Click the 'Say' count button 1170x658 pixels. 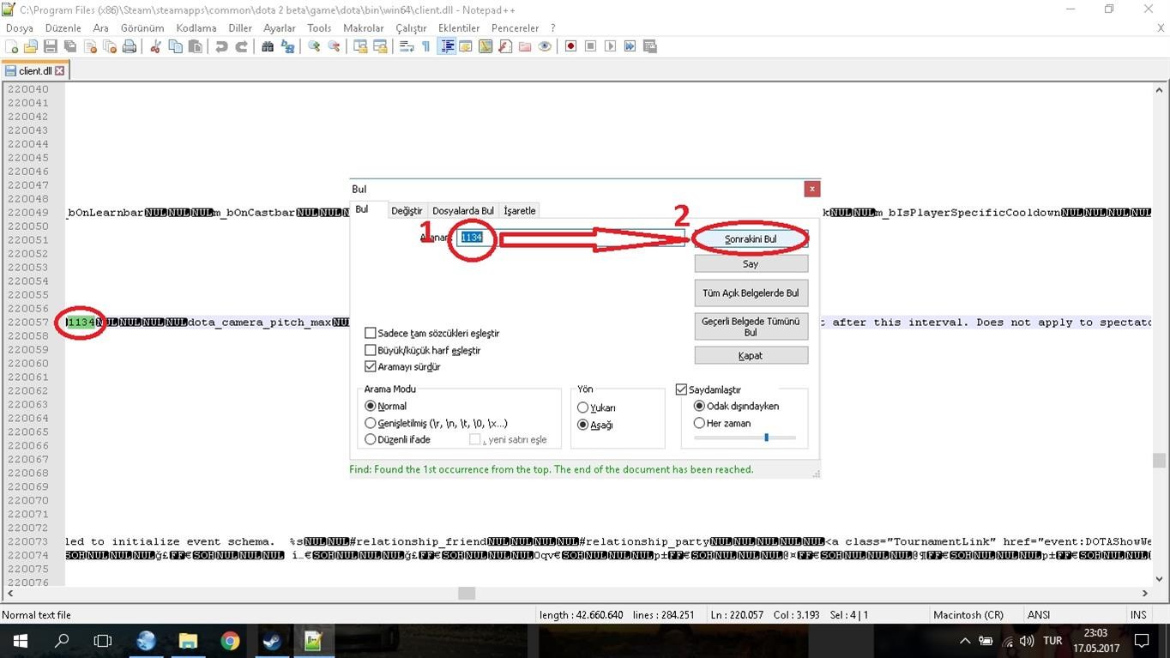click(751, 264)
